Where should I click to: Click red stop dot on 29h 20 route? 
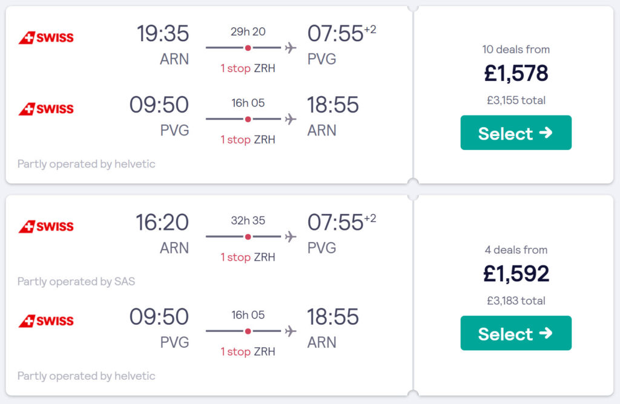(248, 48)
